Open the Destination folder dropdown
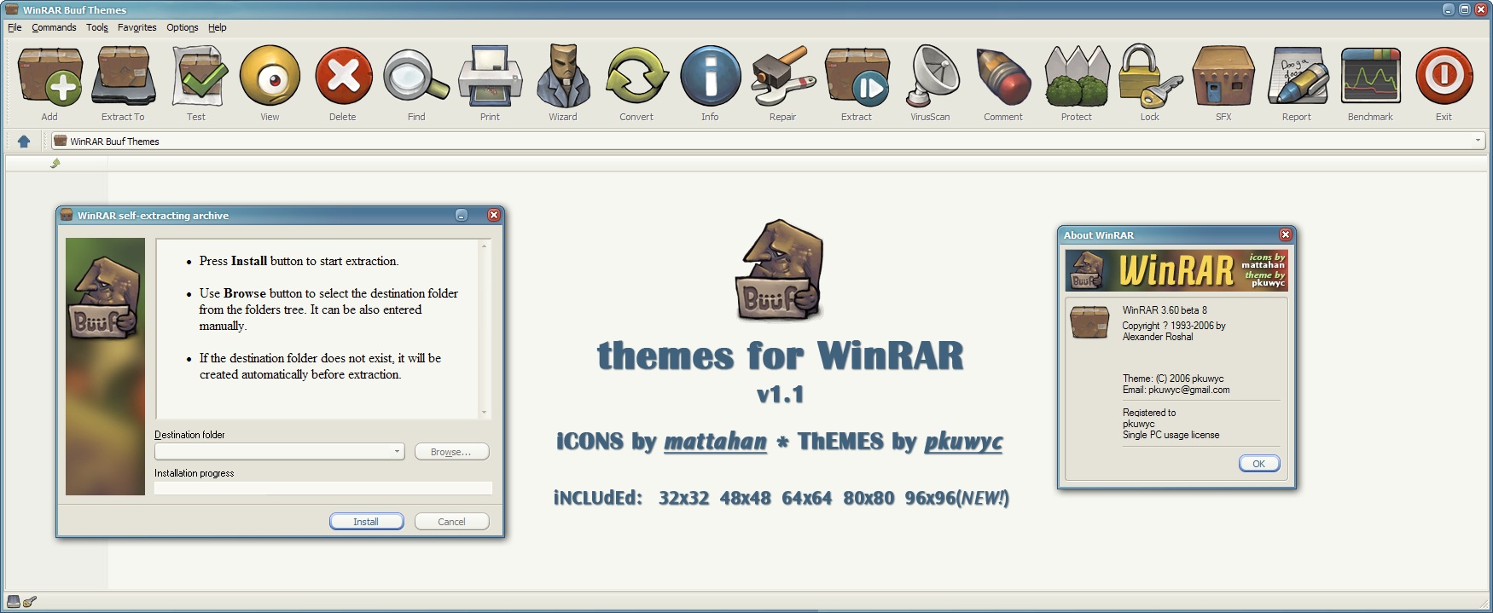 [398, 452]
